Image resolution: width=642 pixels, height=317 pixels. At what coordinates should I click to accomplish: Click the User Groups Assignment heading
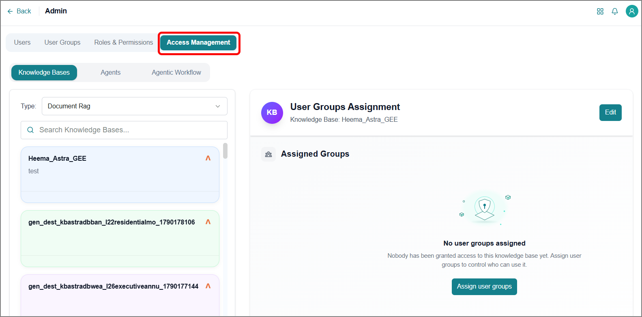[x=345, y=107]
